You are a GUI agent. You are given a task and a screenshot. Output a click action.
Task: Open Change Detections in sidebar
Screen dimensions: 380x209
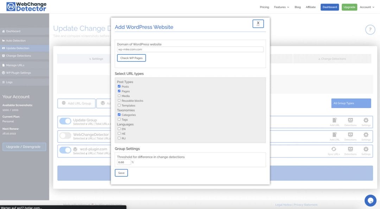pyautogui.click(x=25, y=55)
